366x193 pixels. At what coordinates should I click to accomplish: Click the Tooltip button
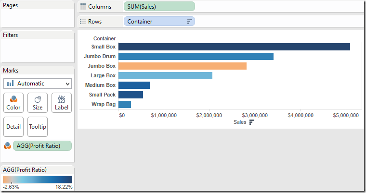pos(38,127)
